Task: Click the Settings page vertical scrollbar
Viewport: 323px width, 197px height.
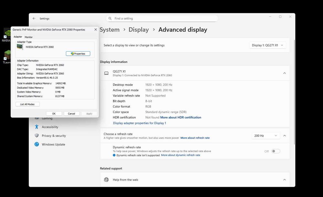Action: point(294,92)
